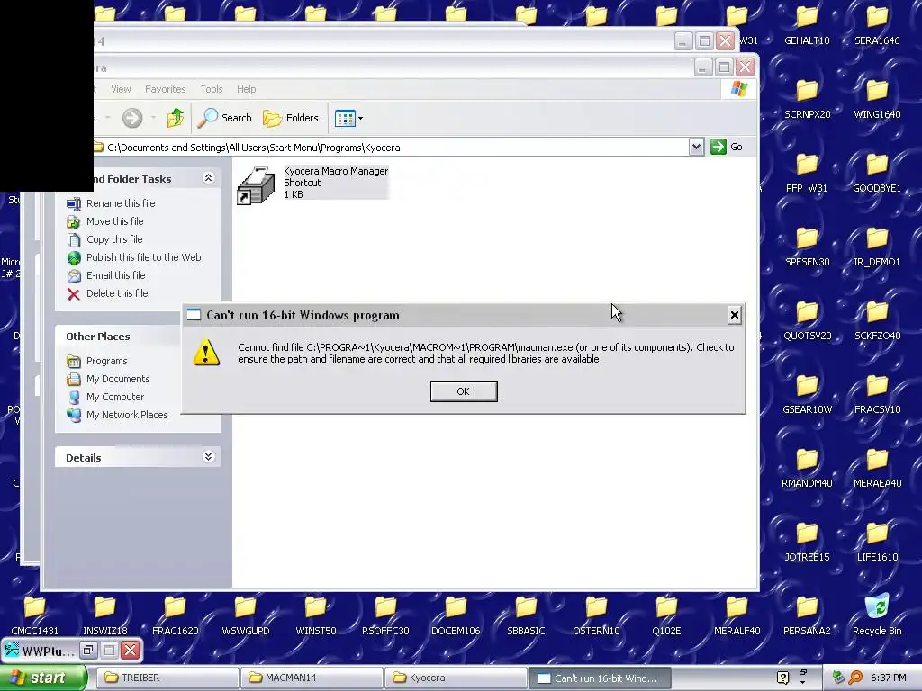Select the GOODBYE1 desktop folder

point(877,172)
